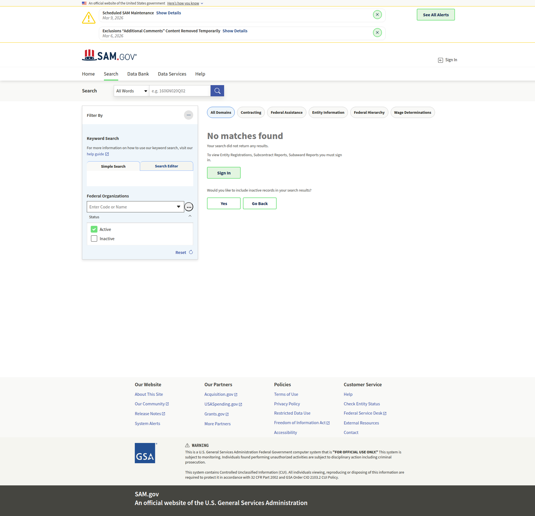Open the Data Bank menu item

pyautogui.click(x=138, y=74)
